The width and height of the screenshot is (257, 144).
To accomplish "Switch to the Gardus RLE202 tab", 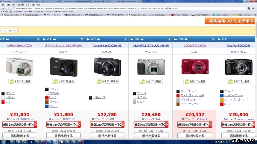I will pos(32,15).
